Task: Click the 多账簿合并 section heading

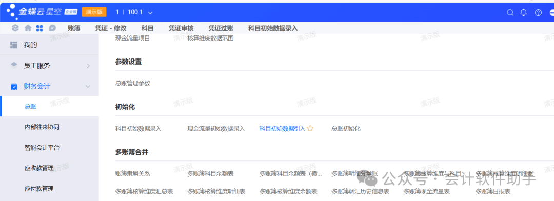Action: coord(131,152)
